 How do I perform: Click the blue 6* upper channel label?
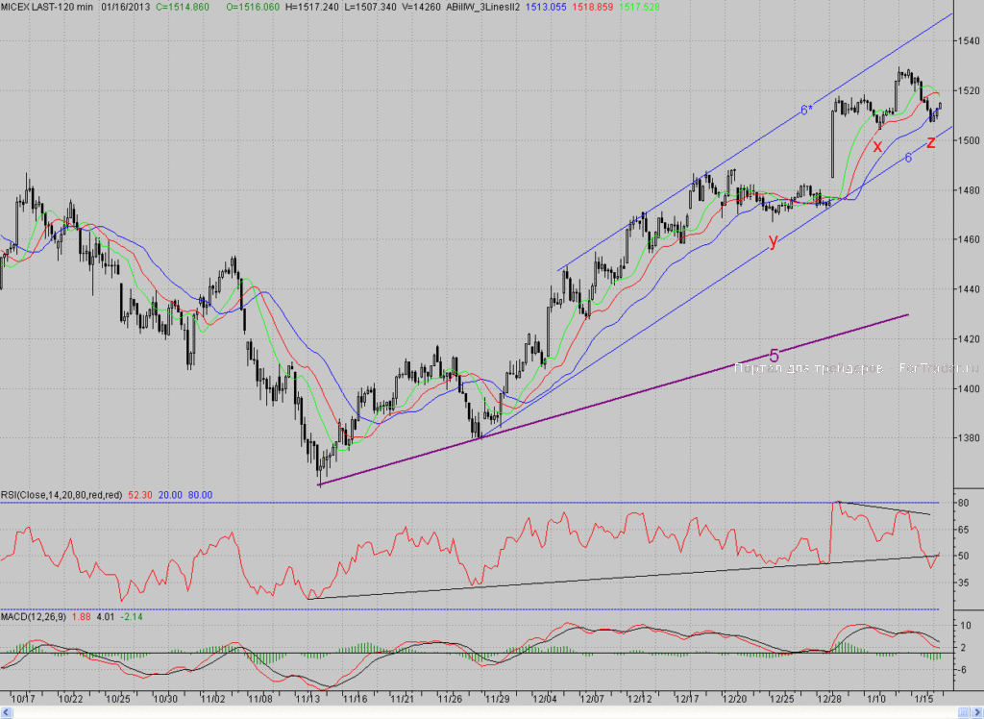(806, 111)
